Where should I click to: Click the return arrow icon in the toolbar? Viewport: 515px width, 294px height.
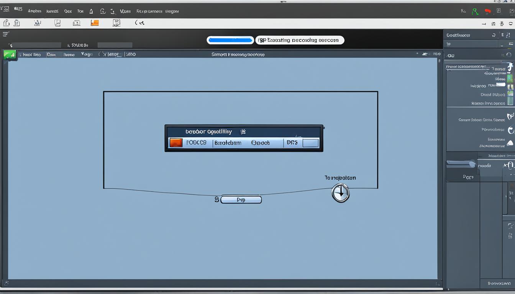(x=139, y=23)
